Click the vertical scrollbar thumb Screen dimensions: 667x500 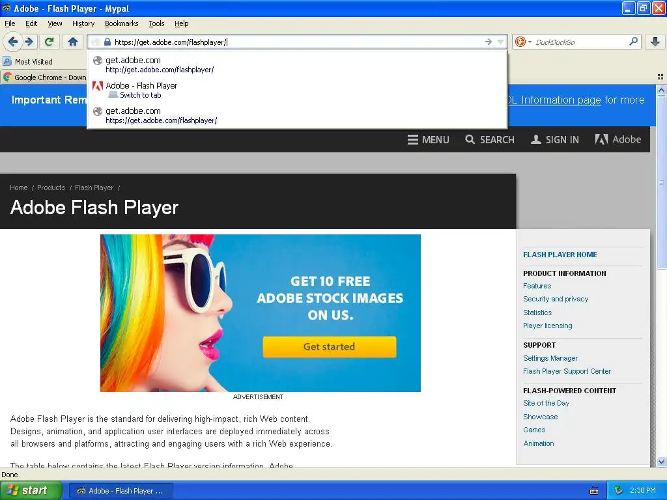click(661, 182)
